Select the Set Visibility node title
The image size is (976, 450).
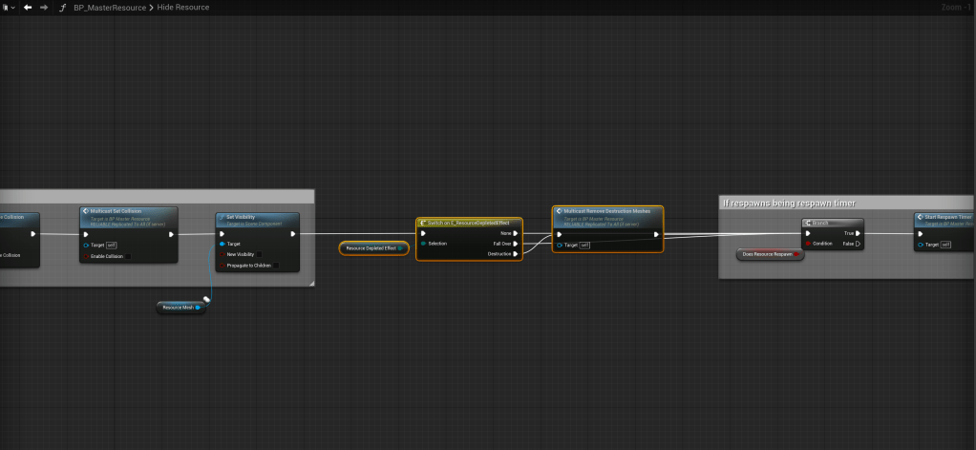click(x=241, y=217)
